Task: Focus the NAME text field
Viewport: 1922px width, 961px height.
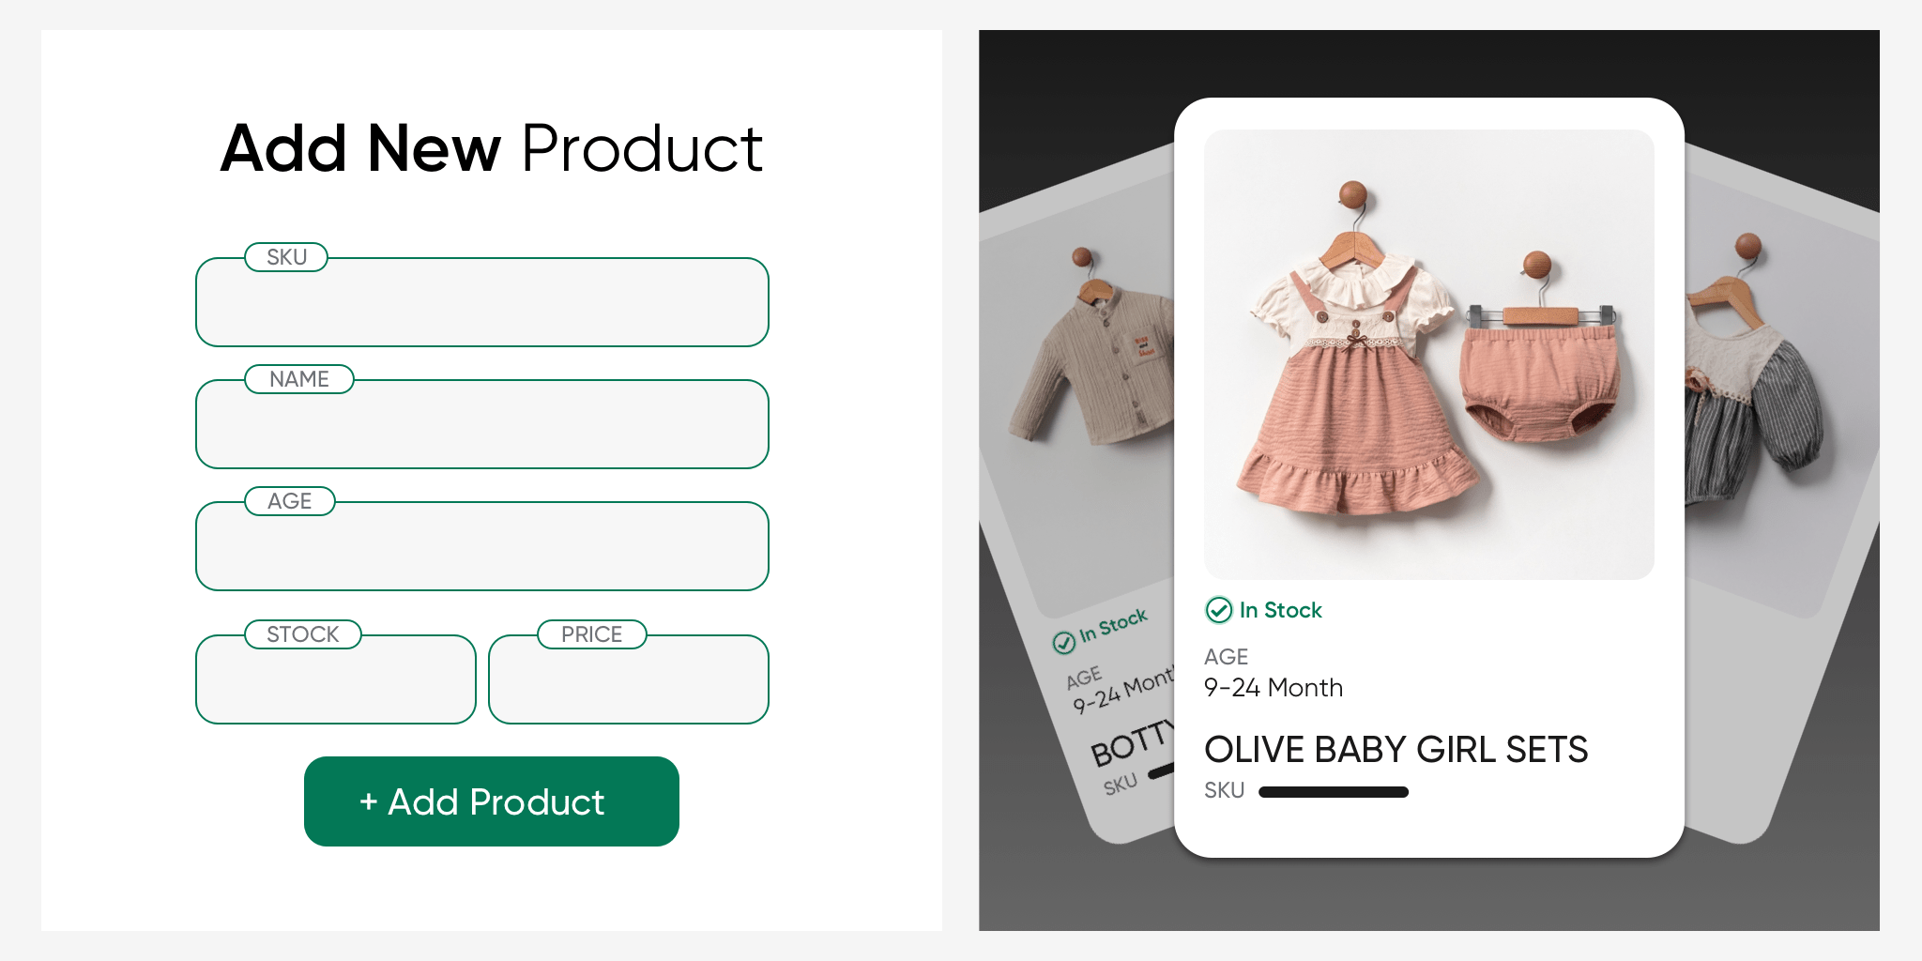Action: coord(482,424)
